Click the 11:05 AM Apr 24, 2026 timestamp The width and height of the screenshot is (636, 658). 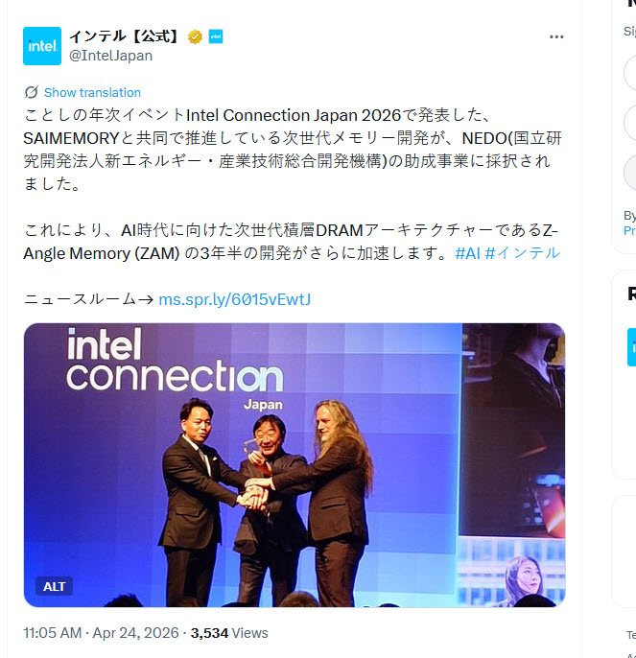[x=101, y=633]
